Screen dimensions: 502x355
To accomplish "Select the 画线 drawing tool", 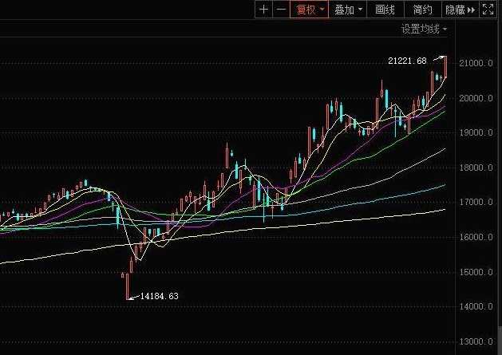I will pos(385,10).
